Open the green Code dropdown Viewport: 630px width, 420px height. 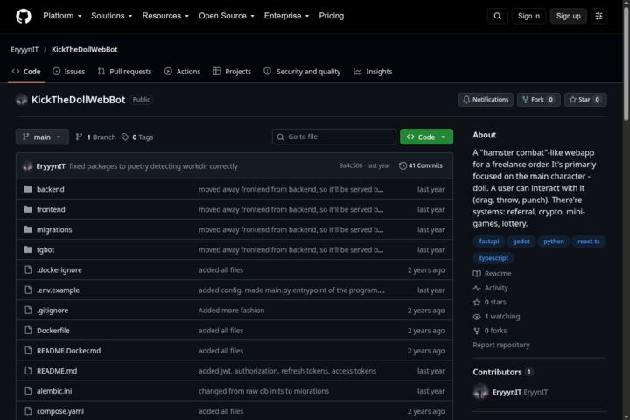point(426,136)
